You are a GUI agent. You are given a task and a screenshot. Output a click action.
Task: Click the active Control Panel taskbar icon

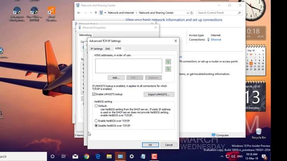click(x=121, y=157)
